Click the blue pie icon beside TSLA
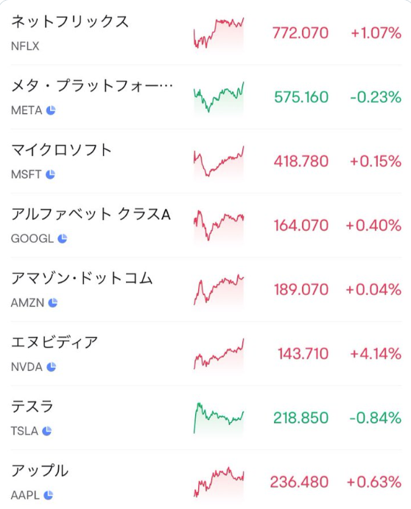 click(x=47, y=431)
